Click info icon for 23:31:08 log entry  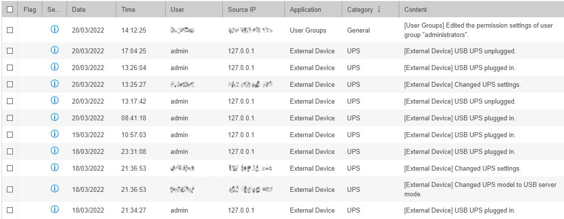(x=55, y=151)
